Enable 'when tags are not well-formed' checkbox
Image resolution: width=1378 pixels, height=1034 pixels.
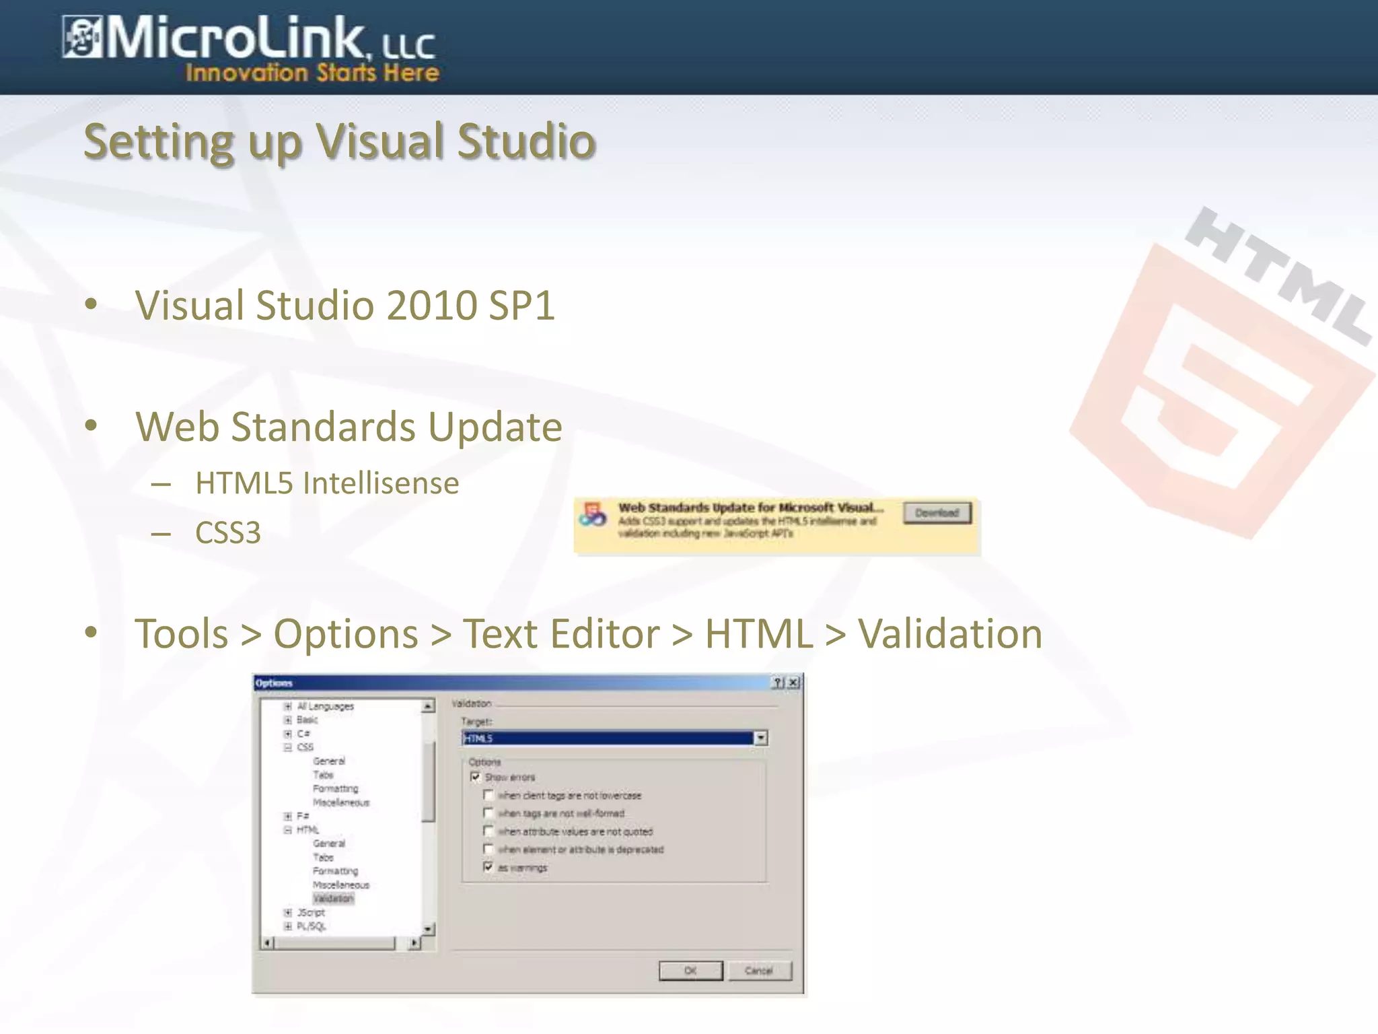(x=488, y=813)
